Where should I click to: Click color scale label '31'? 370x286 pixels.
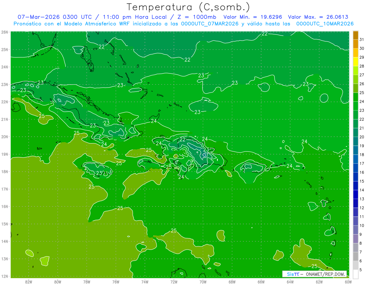coord(362,39)
